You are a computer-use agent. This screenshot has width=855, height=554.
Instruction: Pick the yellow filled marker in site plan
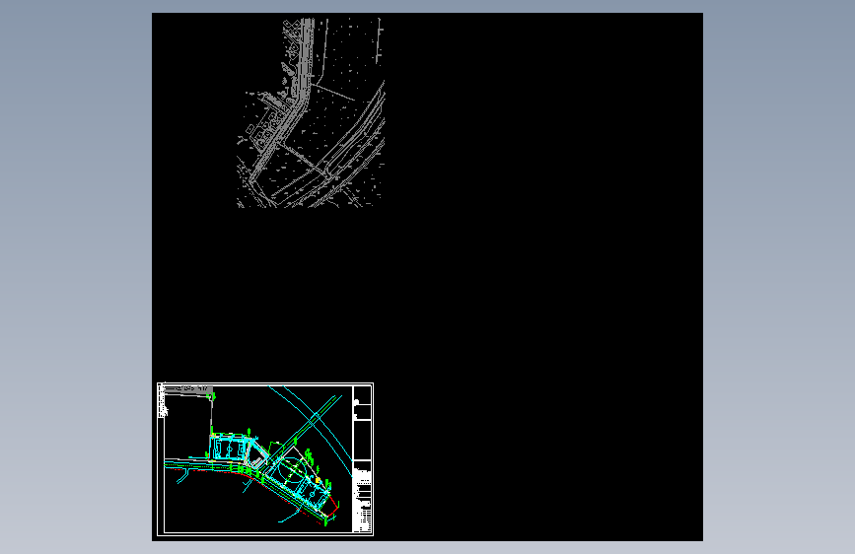point(318,480)
